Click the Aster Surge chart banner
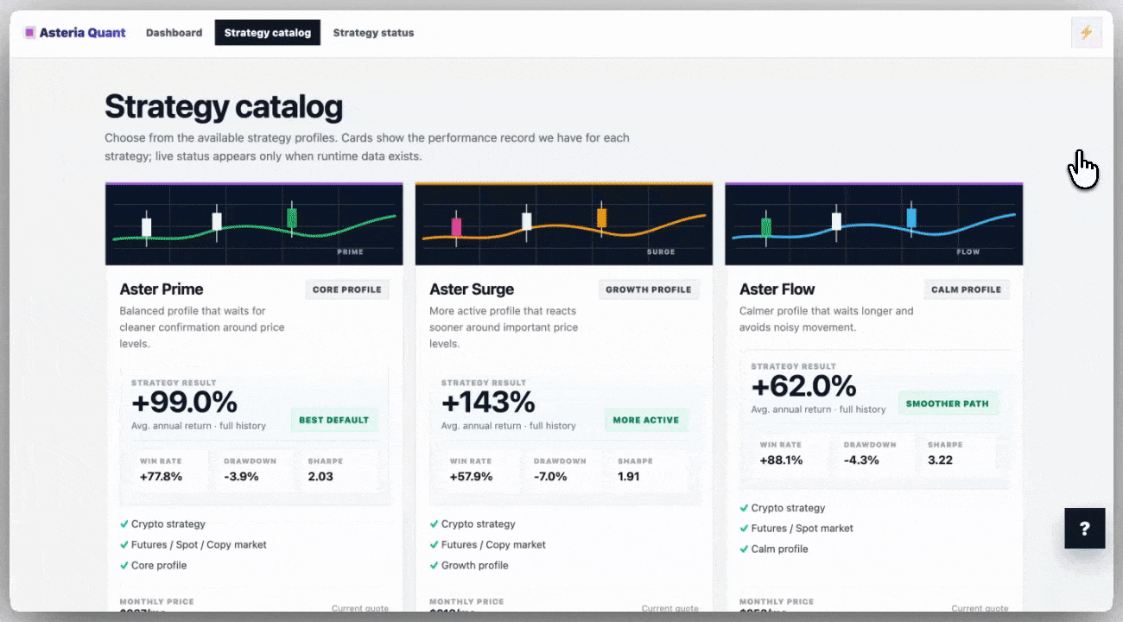Screen dimensions: 1123x622 [x=564, y=225]
